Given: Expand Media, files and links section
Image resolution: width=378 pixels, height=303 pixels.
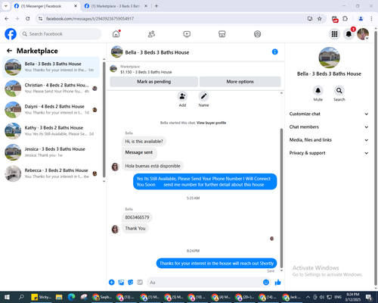Looking at the screenshot, I should [x=329, y=140].
